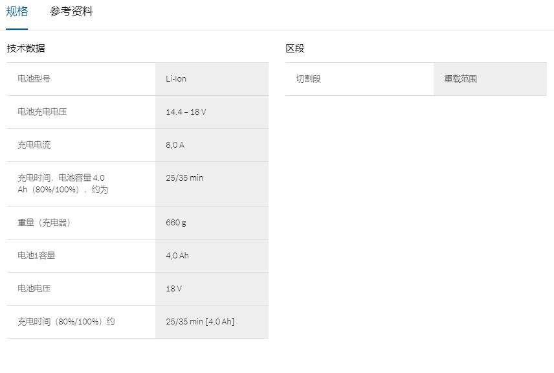The height and width of the screenshot is (373, 554).
Task: Select the 电池电压 row label
Action: point(34,289)
